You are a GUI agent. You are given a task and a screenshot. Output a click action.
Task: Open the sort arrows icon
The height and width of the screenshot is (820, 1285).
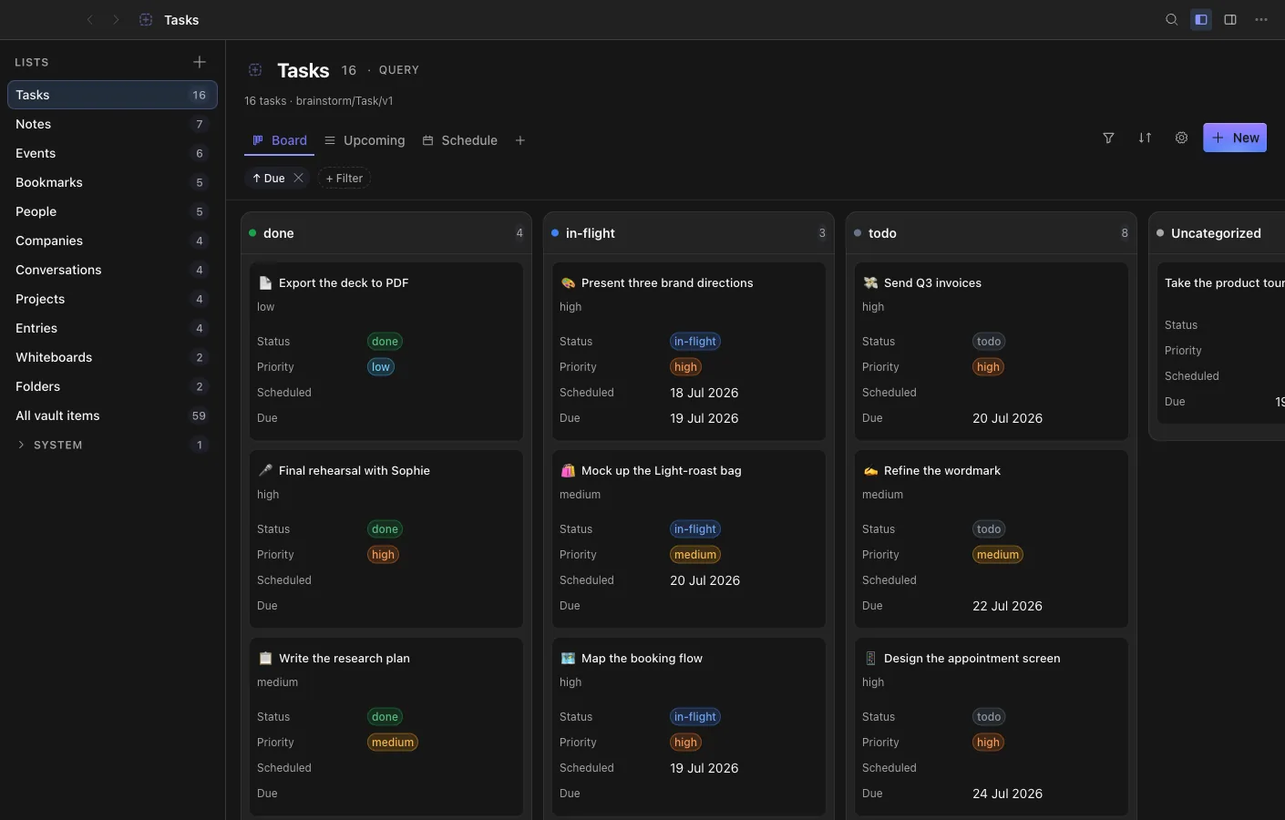click(x=1145, y=138)
